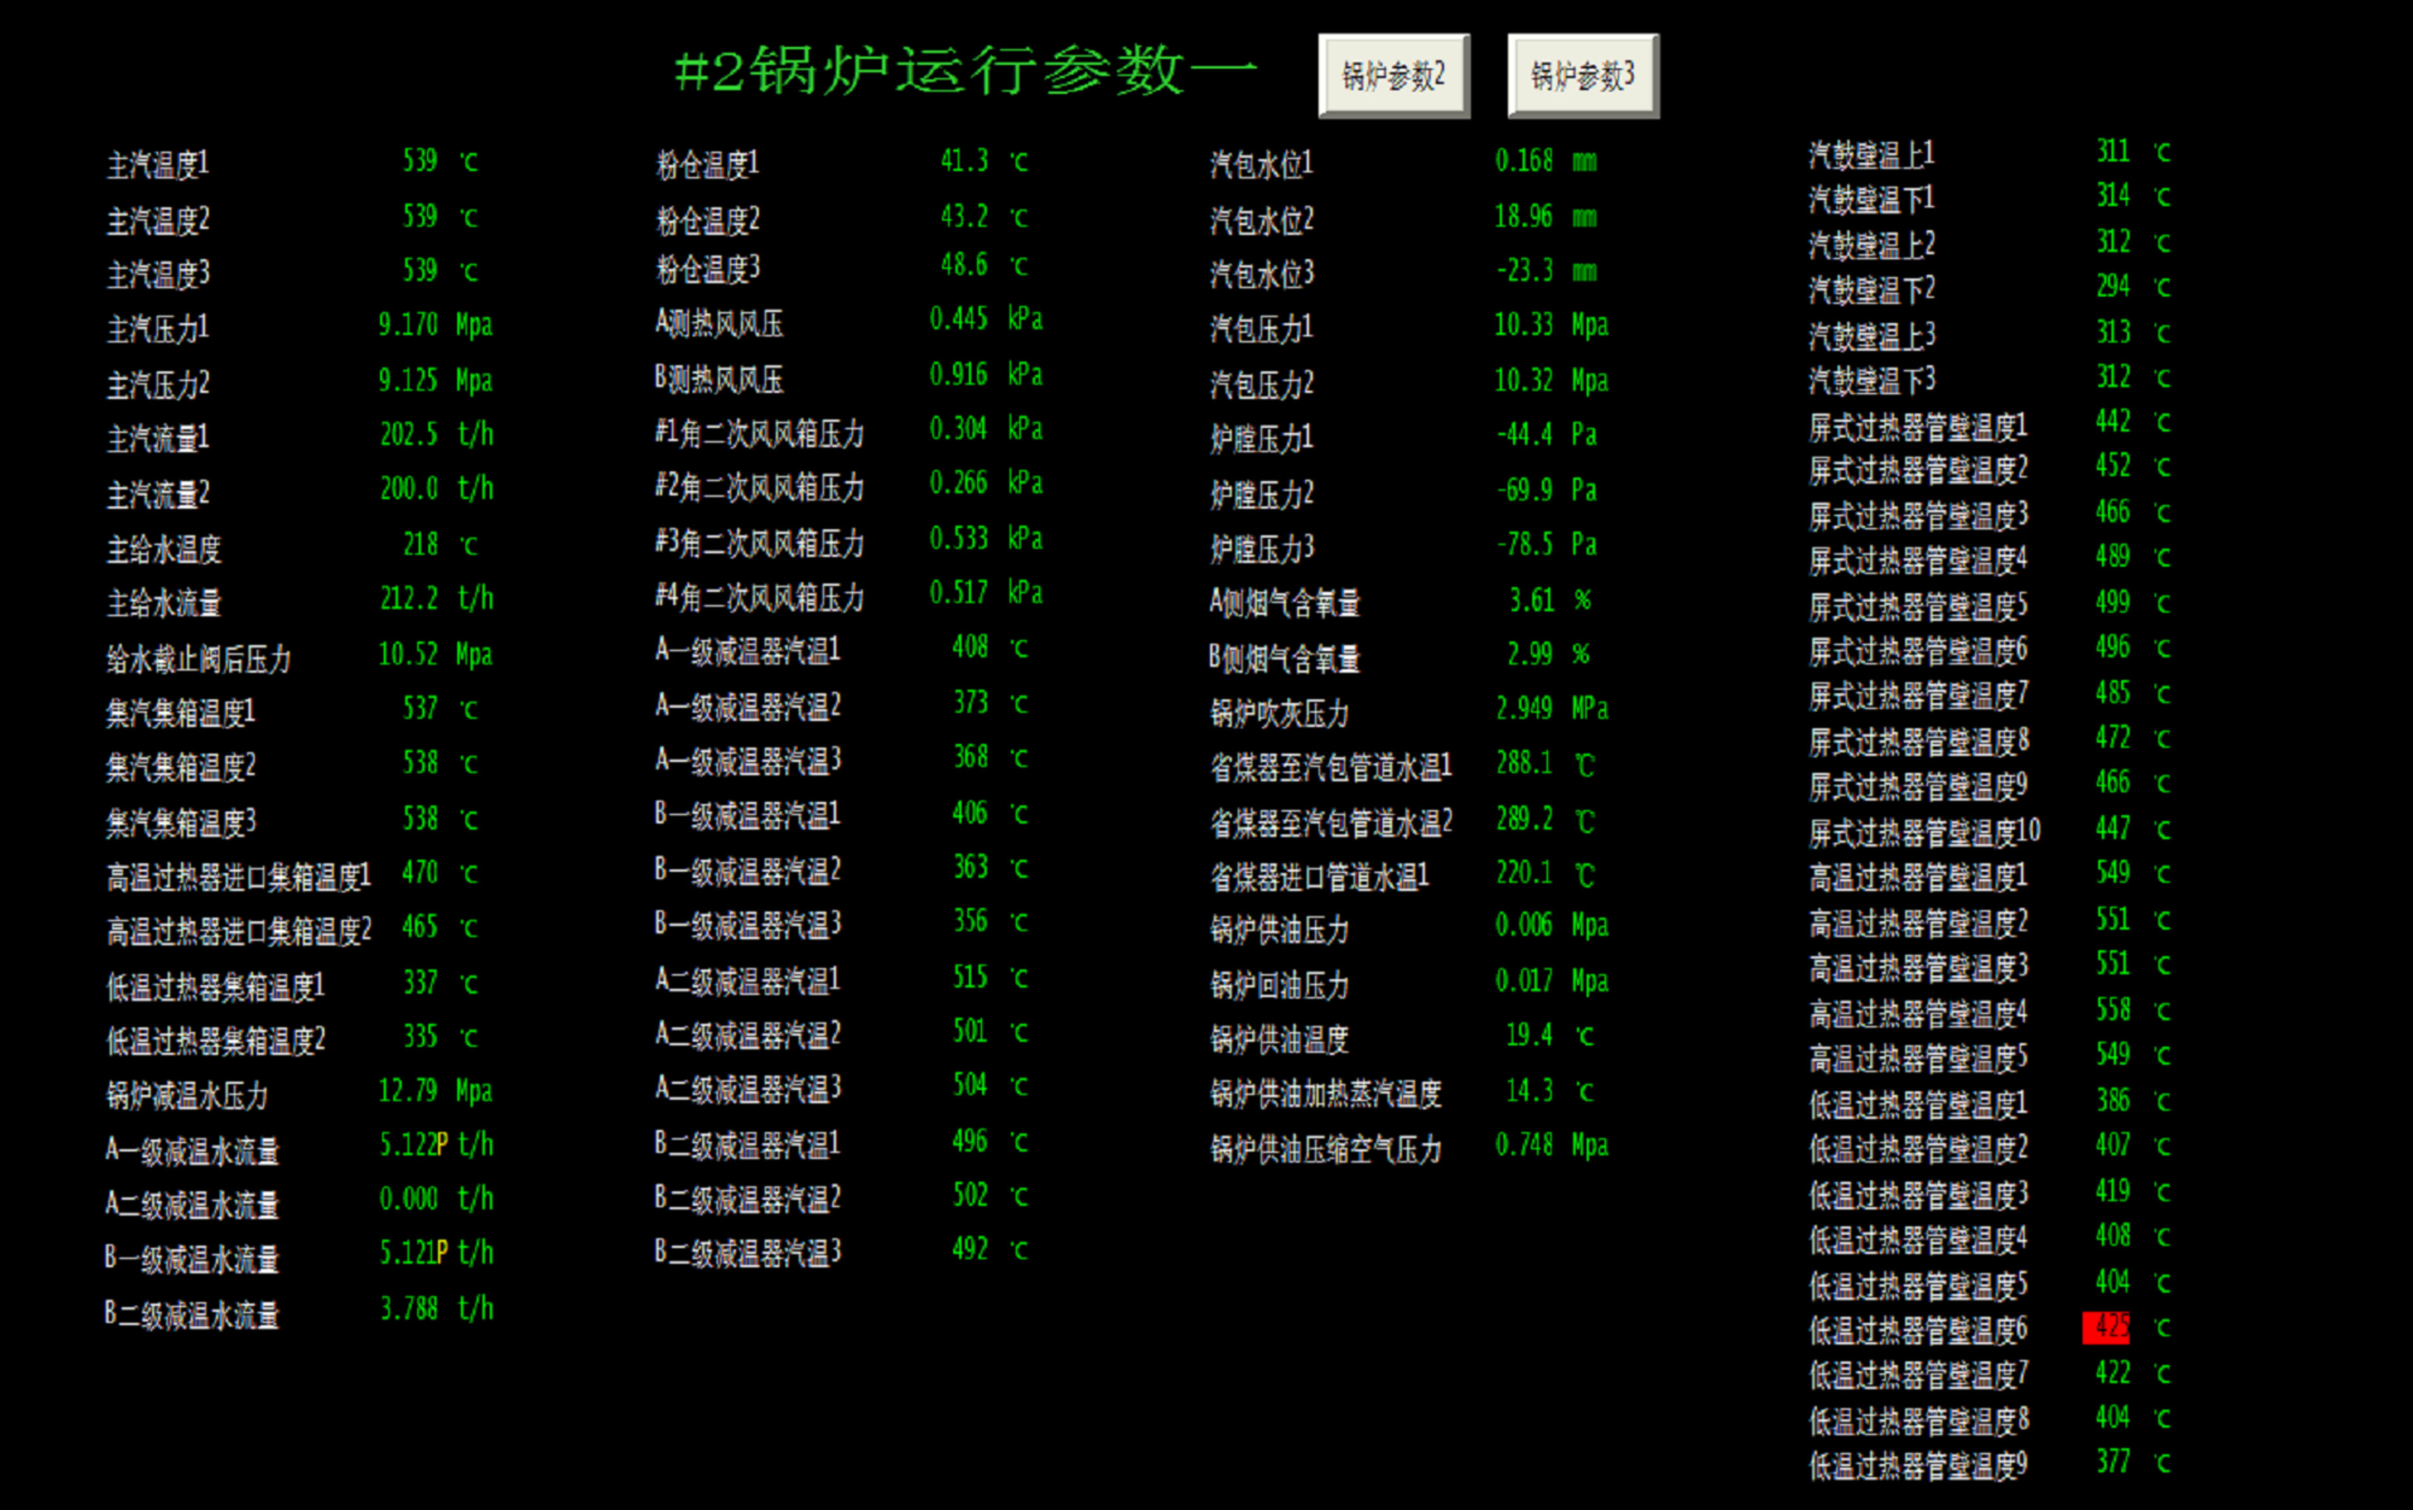Click B二级减温水流量 value 3.788
The height and width of the screenshot is (1510, 2413).
[409, 1308]
